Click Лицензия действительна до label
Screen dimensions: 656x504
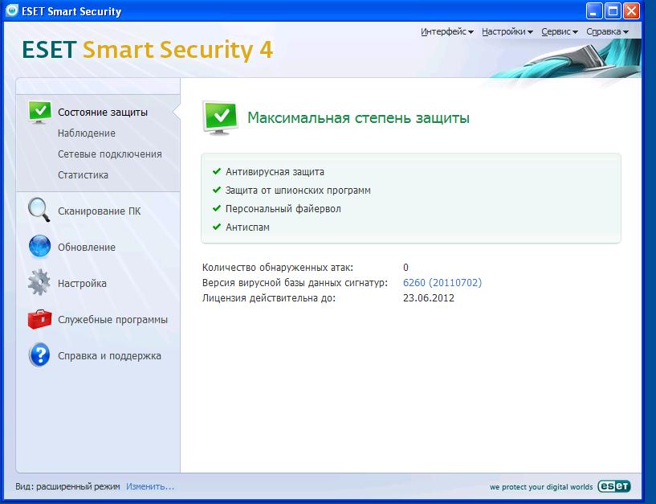(x=269, y=298)
